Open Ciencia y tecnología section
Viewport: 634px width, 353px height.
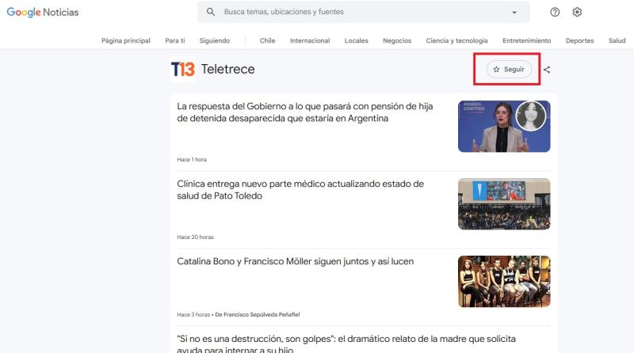click(x=456, y=41)
